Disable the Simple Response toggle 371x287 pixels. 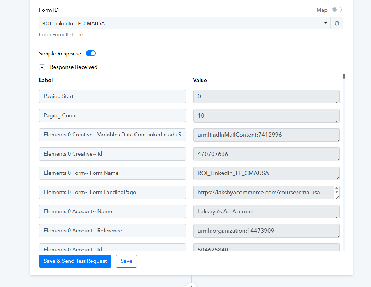pos(91,53)
